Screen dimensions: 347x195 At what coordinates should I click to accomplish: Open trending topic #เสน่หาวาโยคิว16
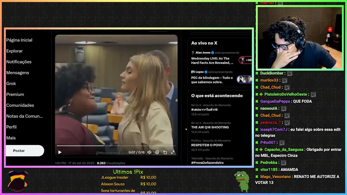(204, 110)
